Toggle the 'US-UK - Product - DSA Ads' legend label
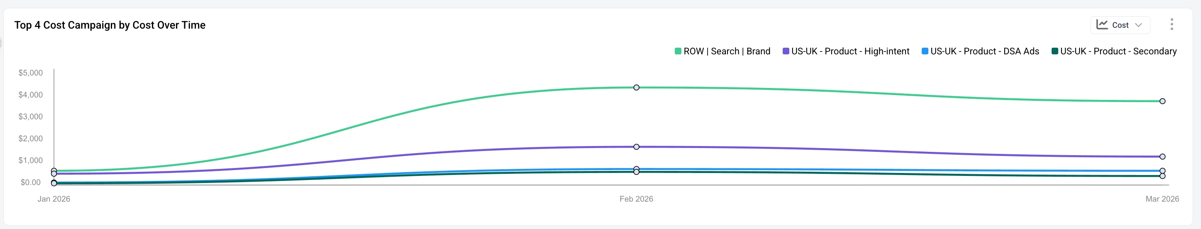Viewport: 1201px width, 229px height. (x=984, y=51)
